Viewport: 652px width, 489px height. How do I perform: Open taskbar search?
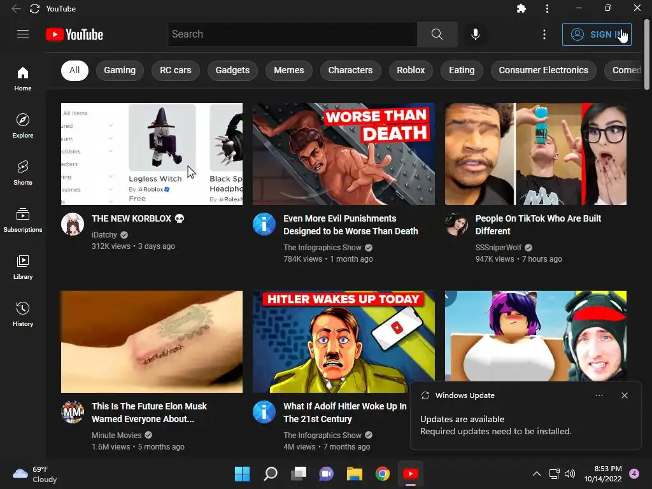coord(271,474)
